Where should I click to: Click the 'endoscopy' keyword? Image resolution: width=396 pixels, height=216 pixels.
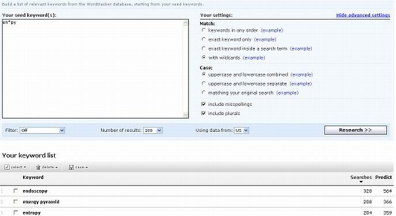(x=35, y=191)
